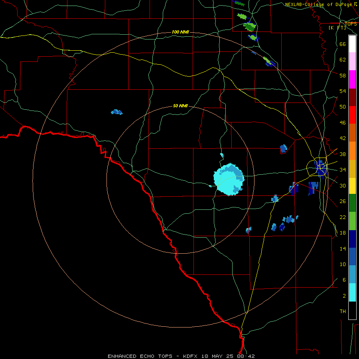This screenshot has width=359, height=359.
Task: Click the legend value 6
Action: [344, 280]
